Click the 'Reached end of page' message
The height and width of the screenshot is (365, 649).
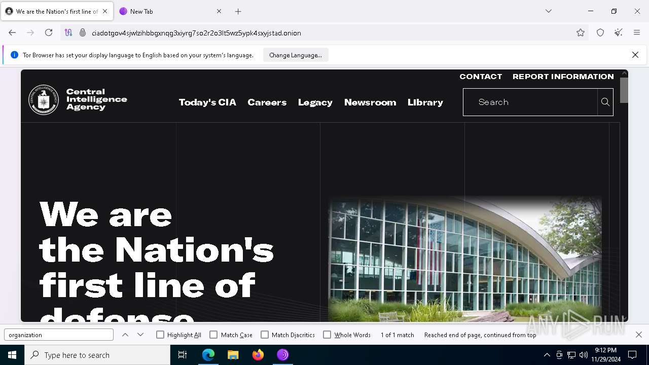pos(480,335)
